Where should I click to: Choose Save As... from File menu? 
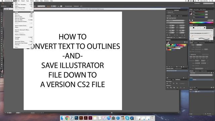pos(24,15)
